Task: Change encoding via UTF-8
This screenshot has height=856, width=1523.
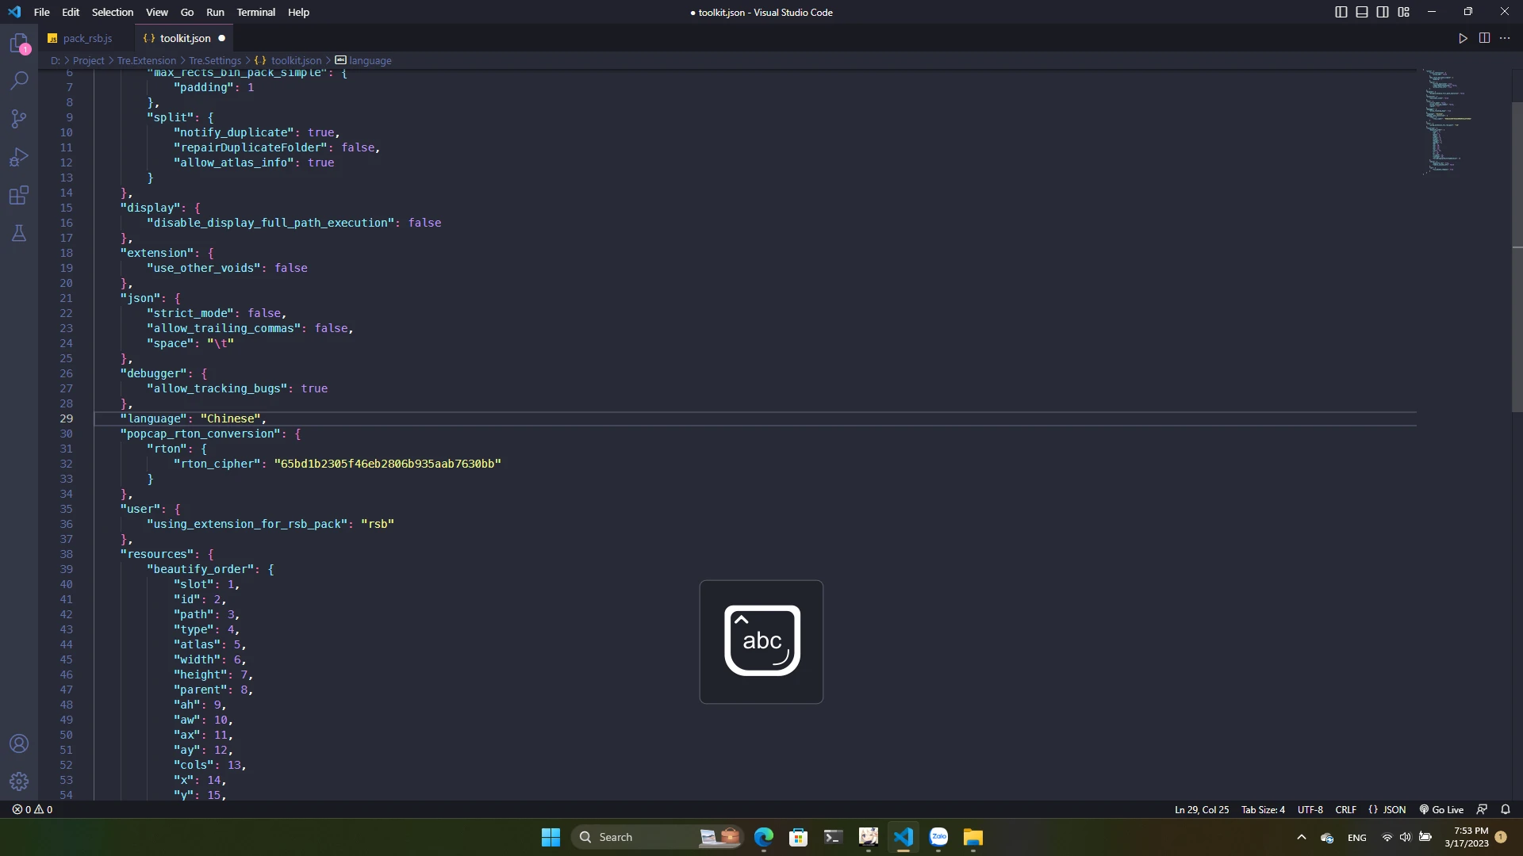Action: coord(1310,809)
